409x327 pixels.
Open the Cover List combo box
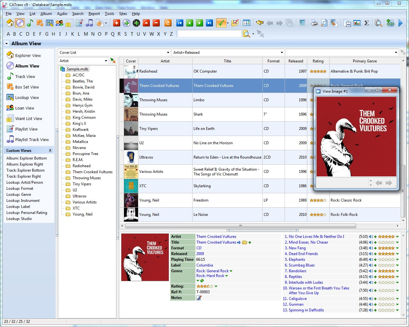click(x=114, y=53)
